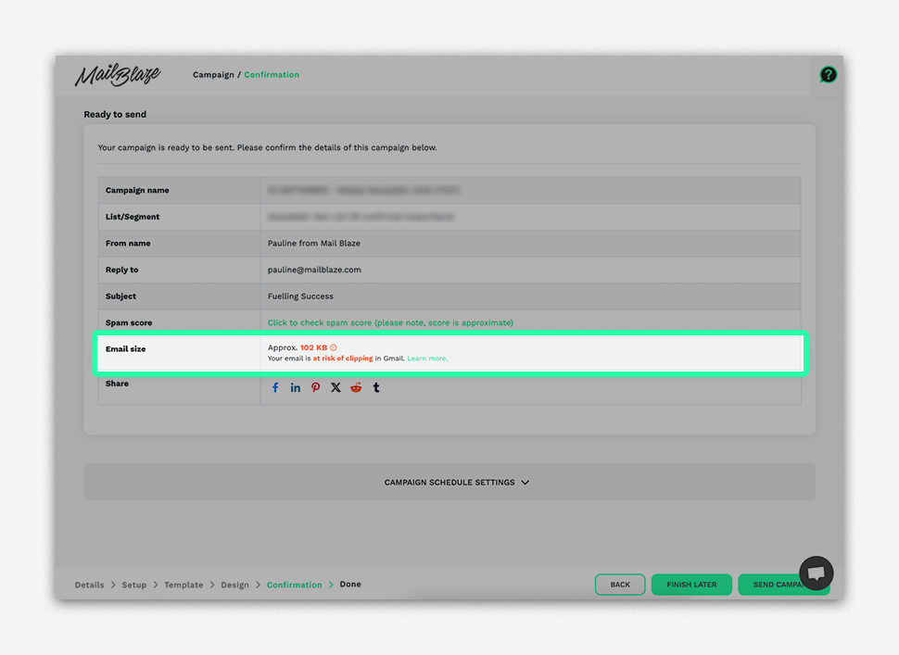
Task: Open the live chat bubble
Action: pyautogui.click(x=817, y=573)
